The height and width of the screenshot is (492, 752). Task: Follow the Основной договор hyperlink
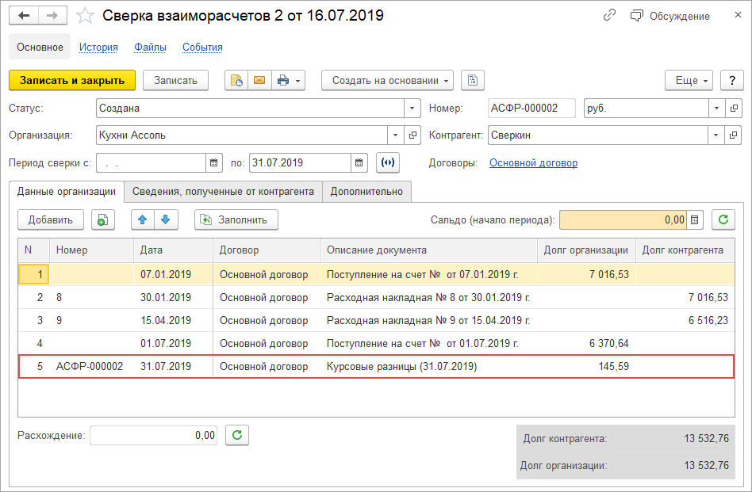coord(533,163)
